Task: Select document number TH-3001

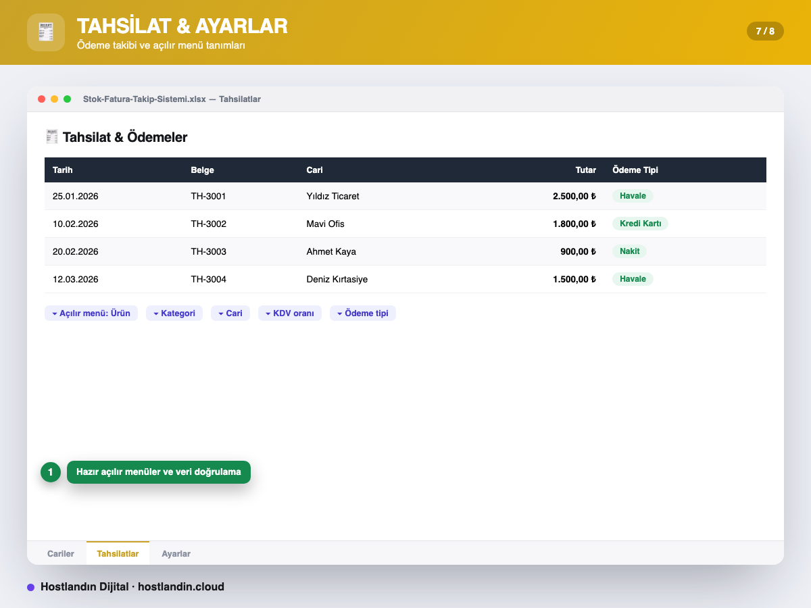Action: (x=208, y=196)
